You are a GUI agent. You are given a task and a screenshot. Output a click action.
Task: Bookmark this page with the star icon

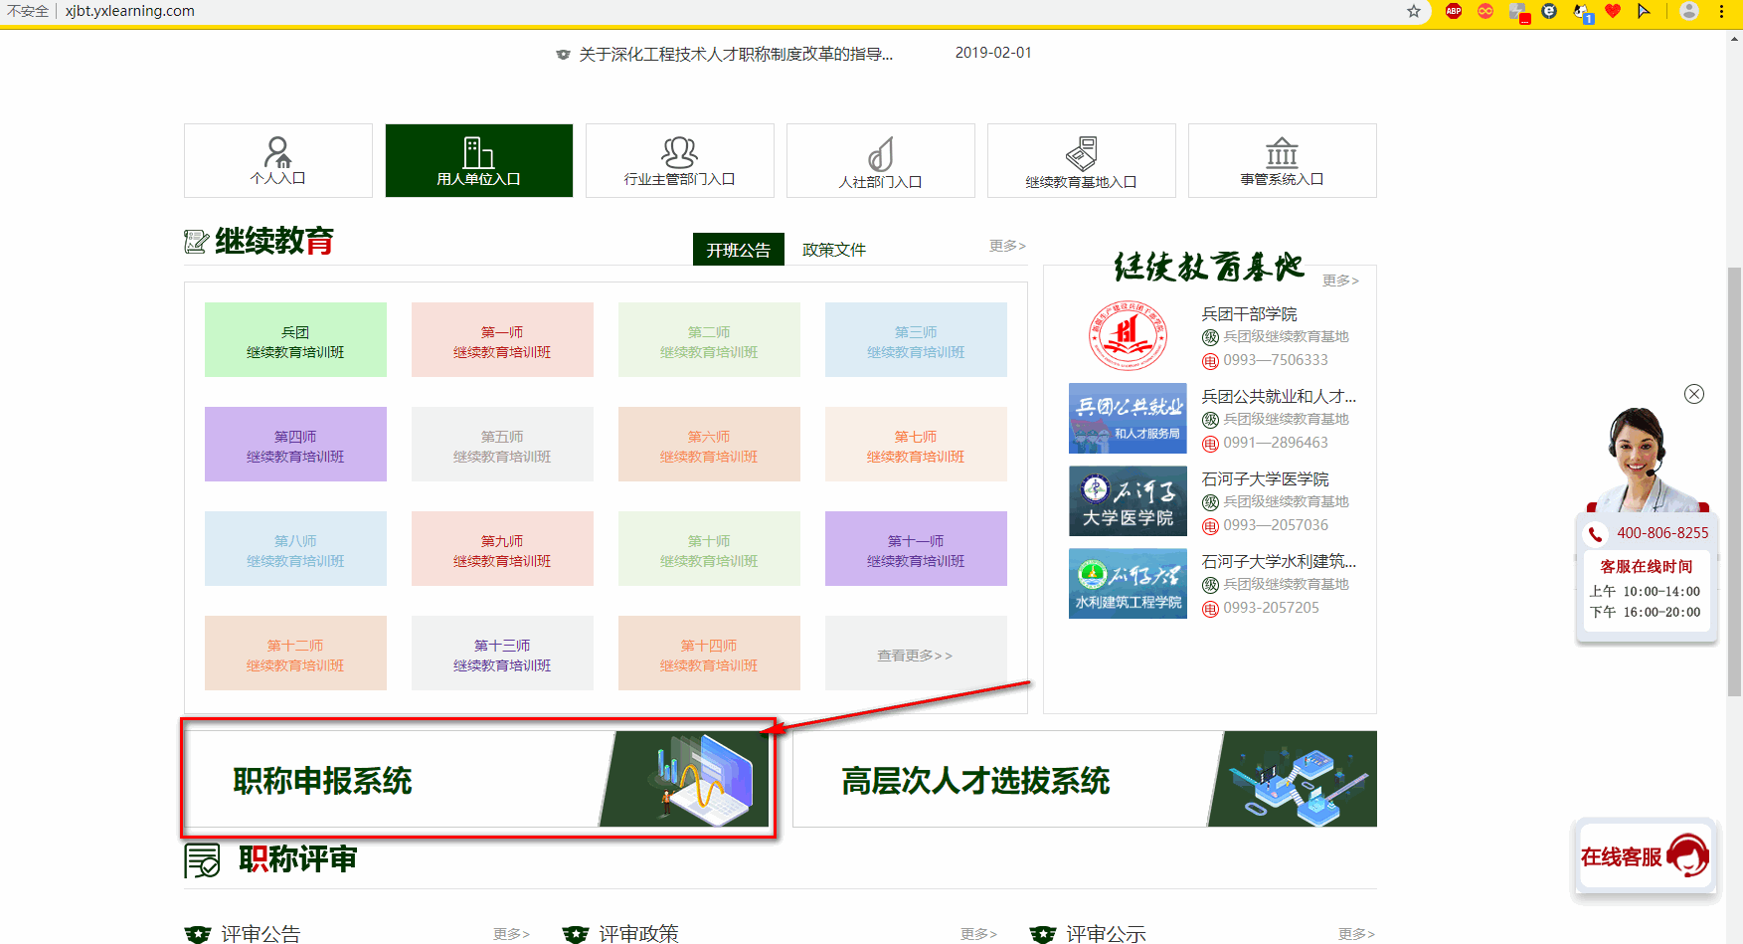pos(1413,12)
